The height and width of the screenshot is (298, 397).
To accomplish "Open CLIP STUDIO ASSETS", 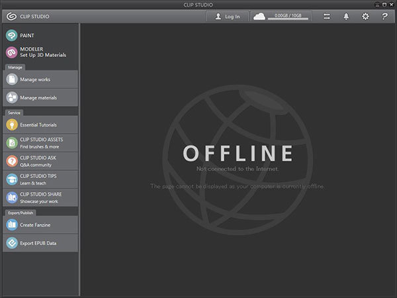I will 39,142.
